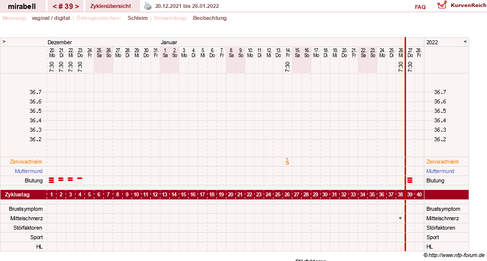Click the printer icon
Viewport: 487px width, 261px height.
[148, 6]
